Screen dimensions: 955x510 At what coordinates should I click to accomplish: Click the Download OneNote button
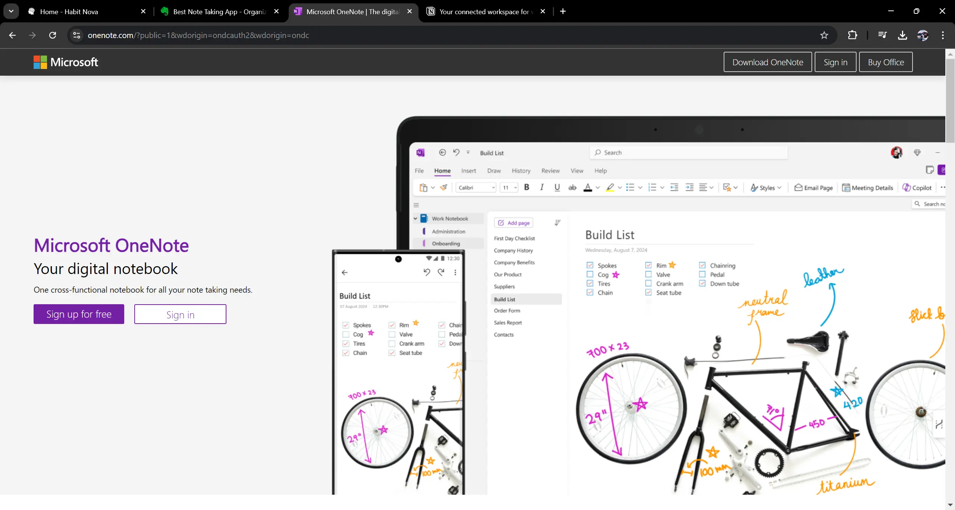click(768, 62)
